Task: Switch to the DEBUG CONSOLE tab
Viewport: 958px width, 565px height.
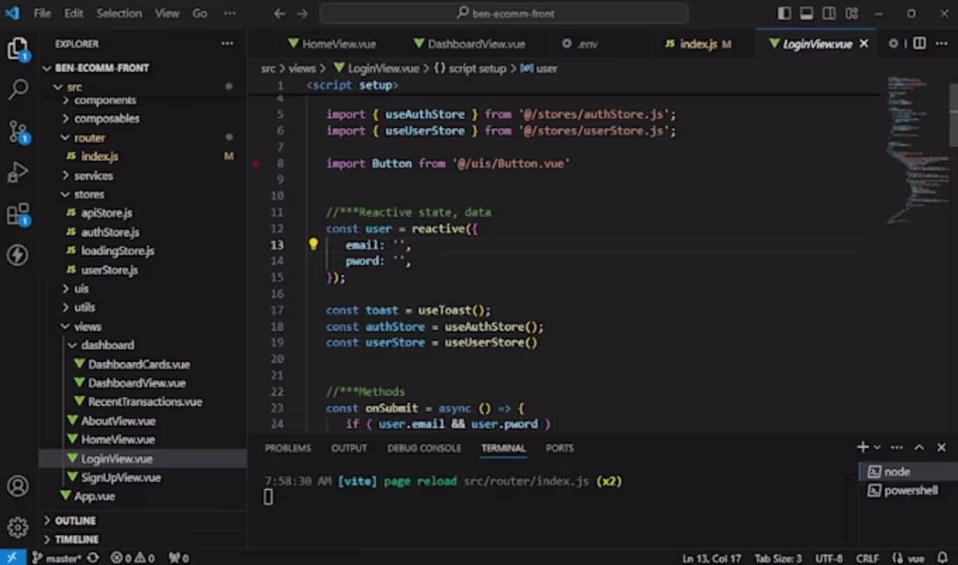Action: coord(426,447)
